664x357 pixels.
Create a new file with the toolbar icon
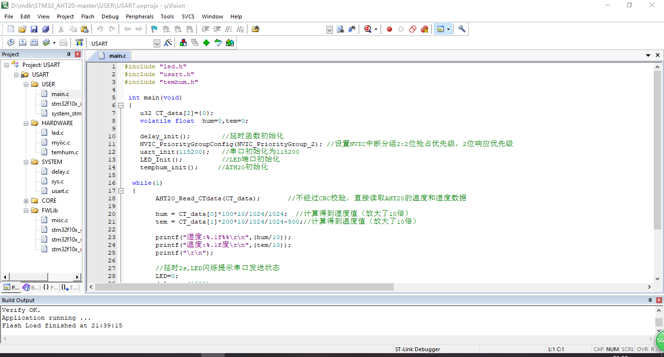[11, 29]
